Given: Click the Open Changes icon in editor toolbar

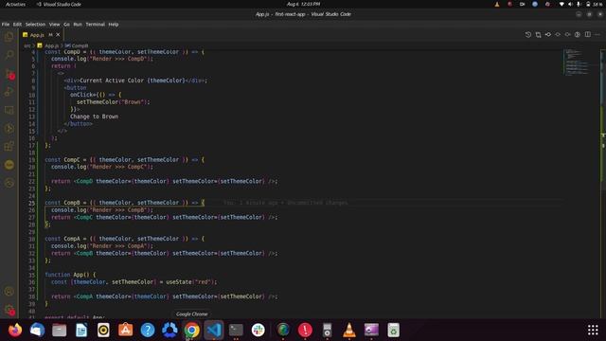Looking at the screenshot, I should [538, 34].
